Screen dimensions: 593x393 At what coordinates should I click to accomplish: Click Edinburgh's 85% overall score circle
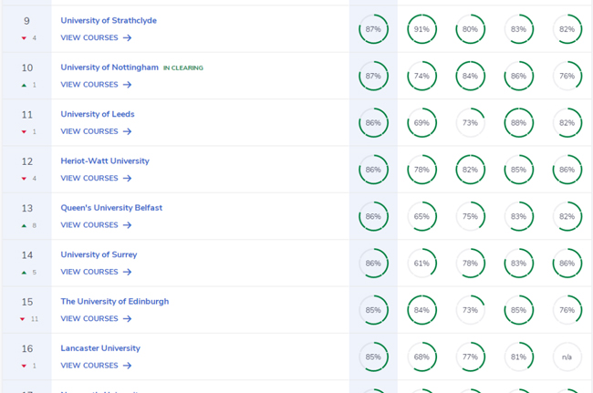point(373,310)
